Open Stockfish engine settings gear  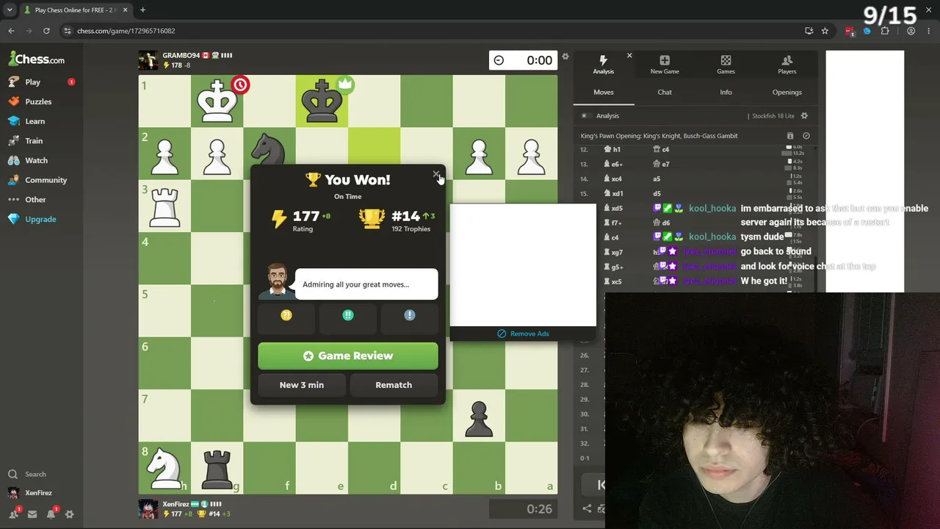[804, 116]
